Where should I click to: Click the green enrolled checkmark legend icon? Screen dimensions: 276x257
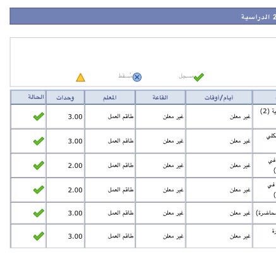pyautogui.click(x=199, y=77)
